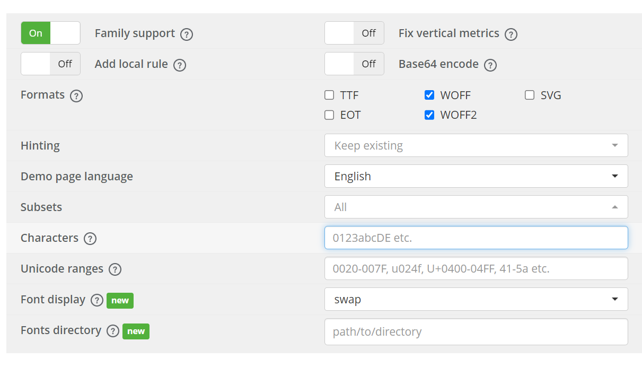Expand the Demo page language dropdown
The width and height of the screenshot is (642, 376).
click(x=476, y=176)
